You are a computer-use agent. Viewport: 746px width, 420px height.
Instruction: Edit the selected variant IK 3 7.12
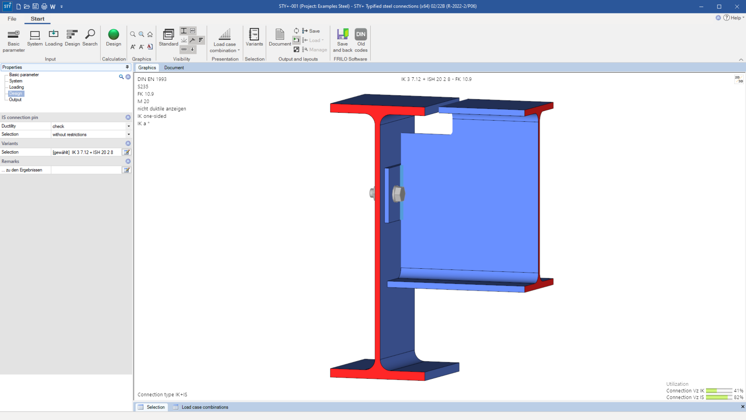click(126, 152)
